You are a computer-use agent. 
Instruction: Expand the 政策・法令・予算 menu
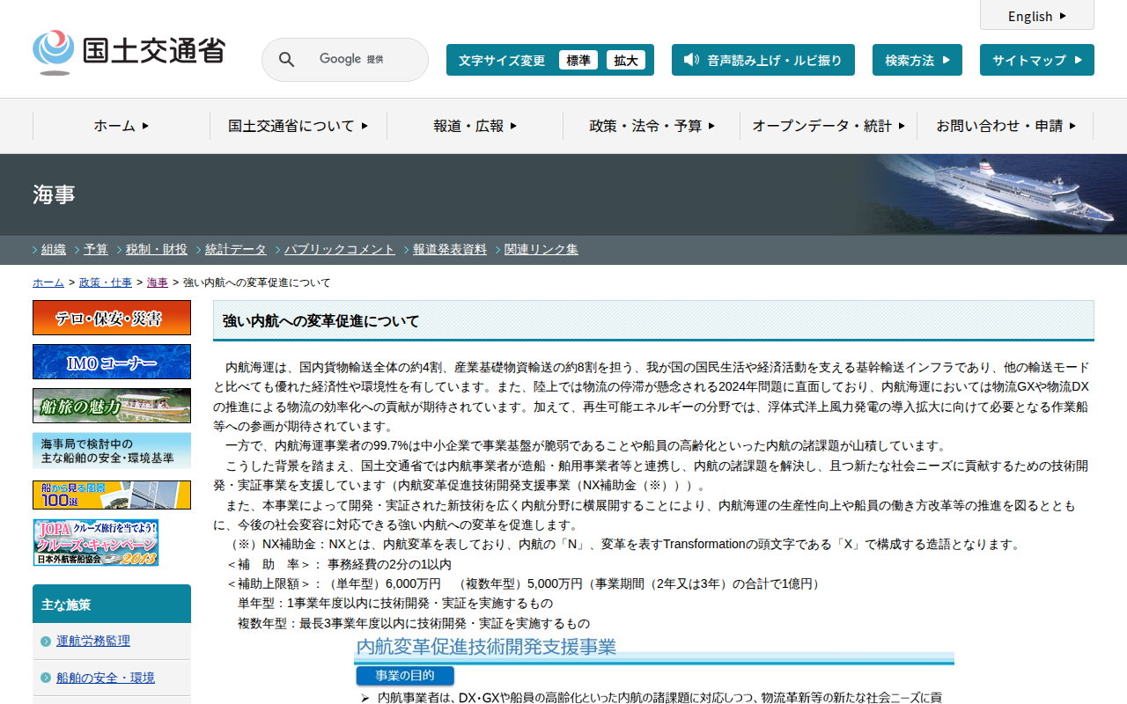click(652, 126)
